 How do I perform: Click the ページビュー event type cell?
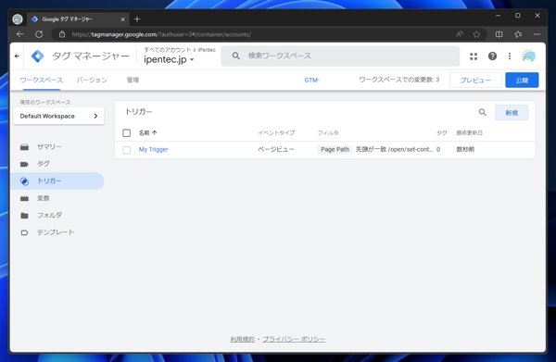(x=275, y=149)
